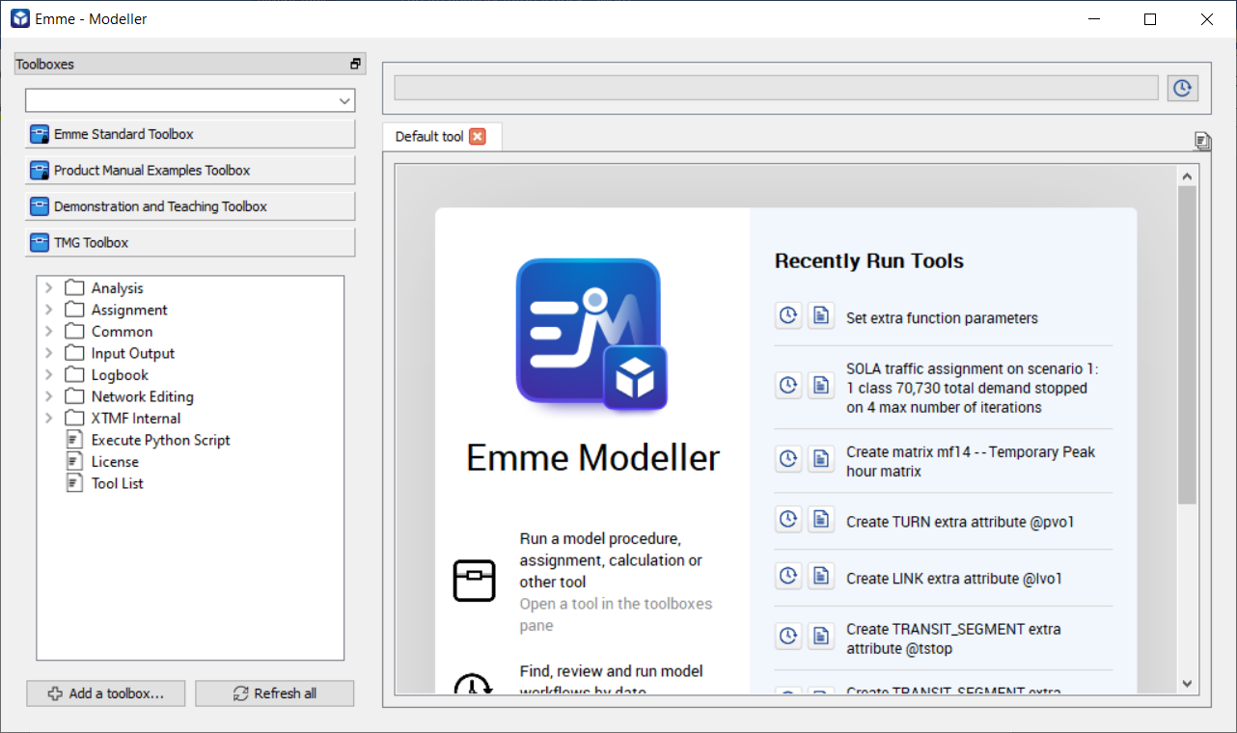Screen dimensions: 1237x733
Task: Click the License tool page icon
Action: [x=74, y=461]
